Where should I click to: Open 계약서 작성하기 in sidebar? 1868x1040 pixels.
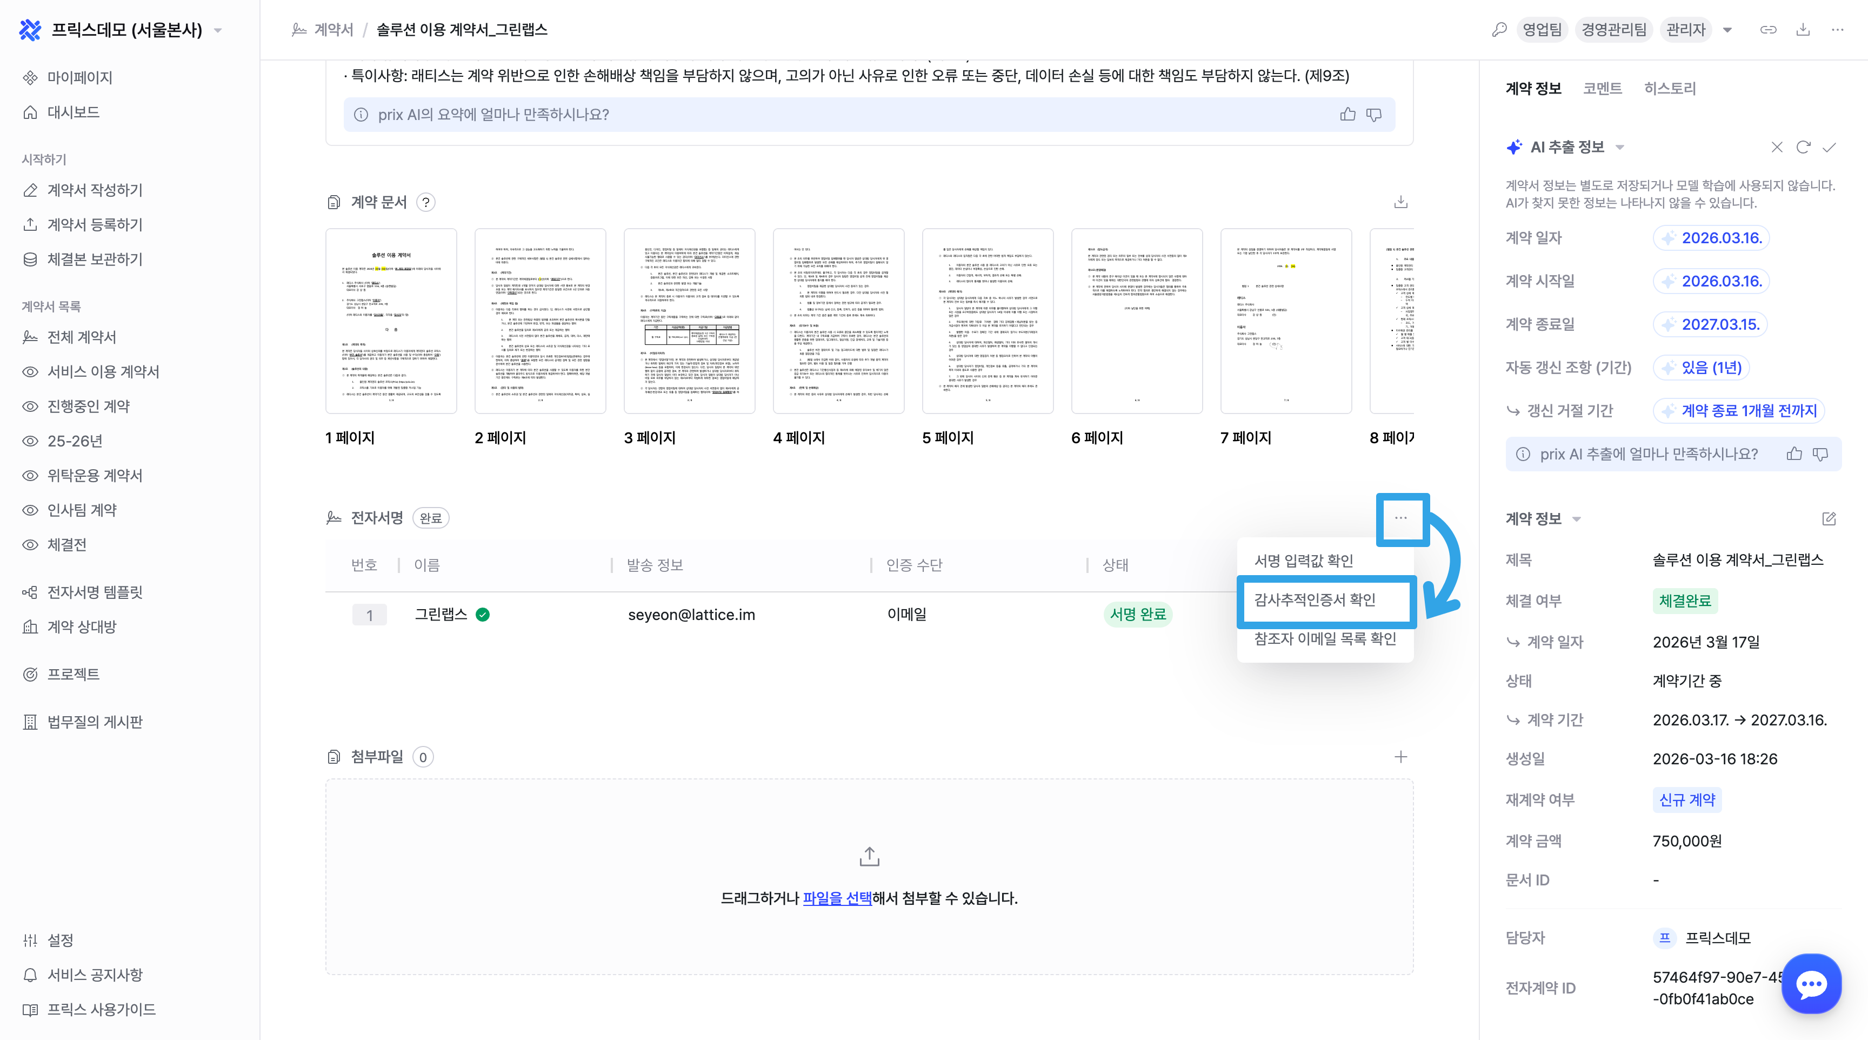point(94,190)
